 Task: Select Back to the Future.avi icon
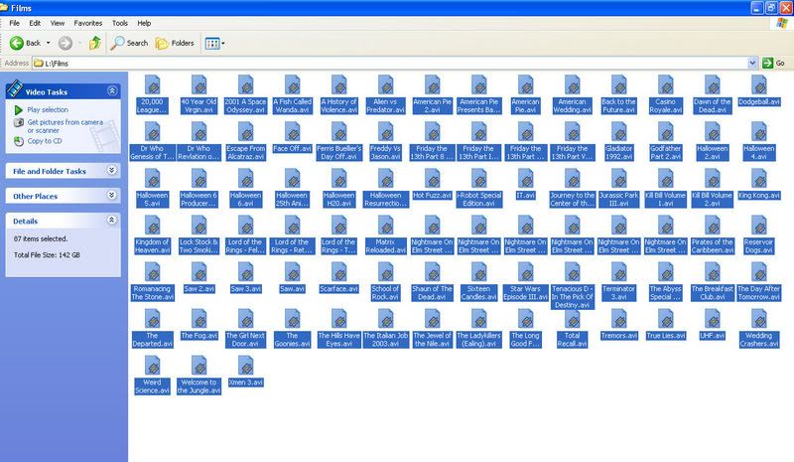pyautogui.click(x=618, y=85)
